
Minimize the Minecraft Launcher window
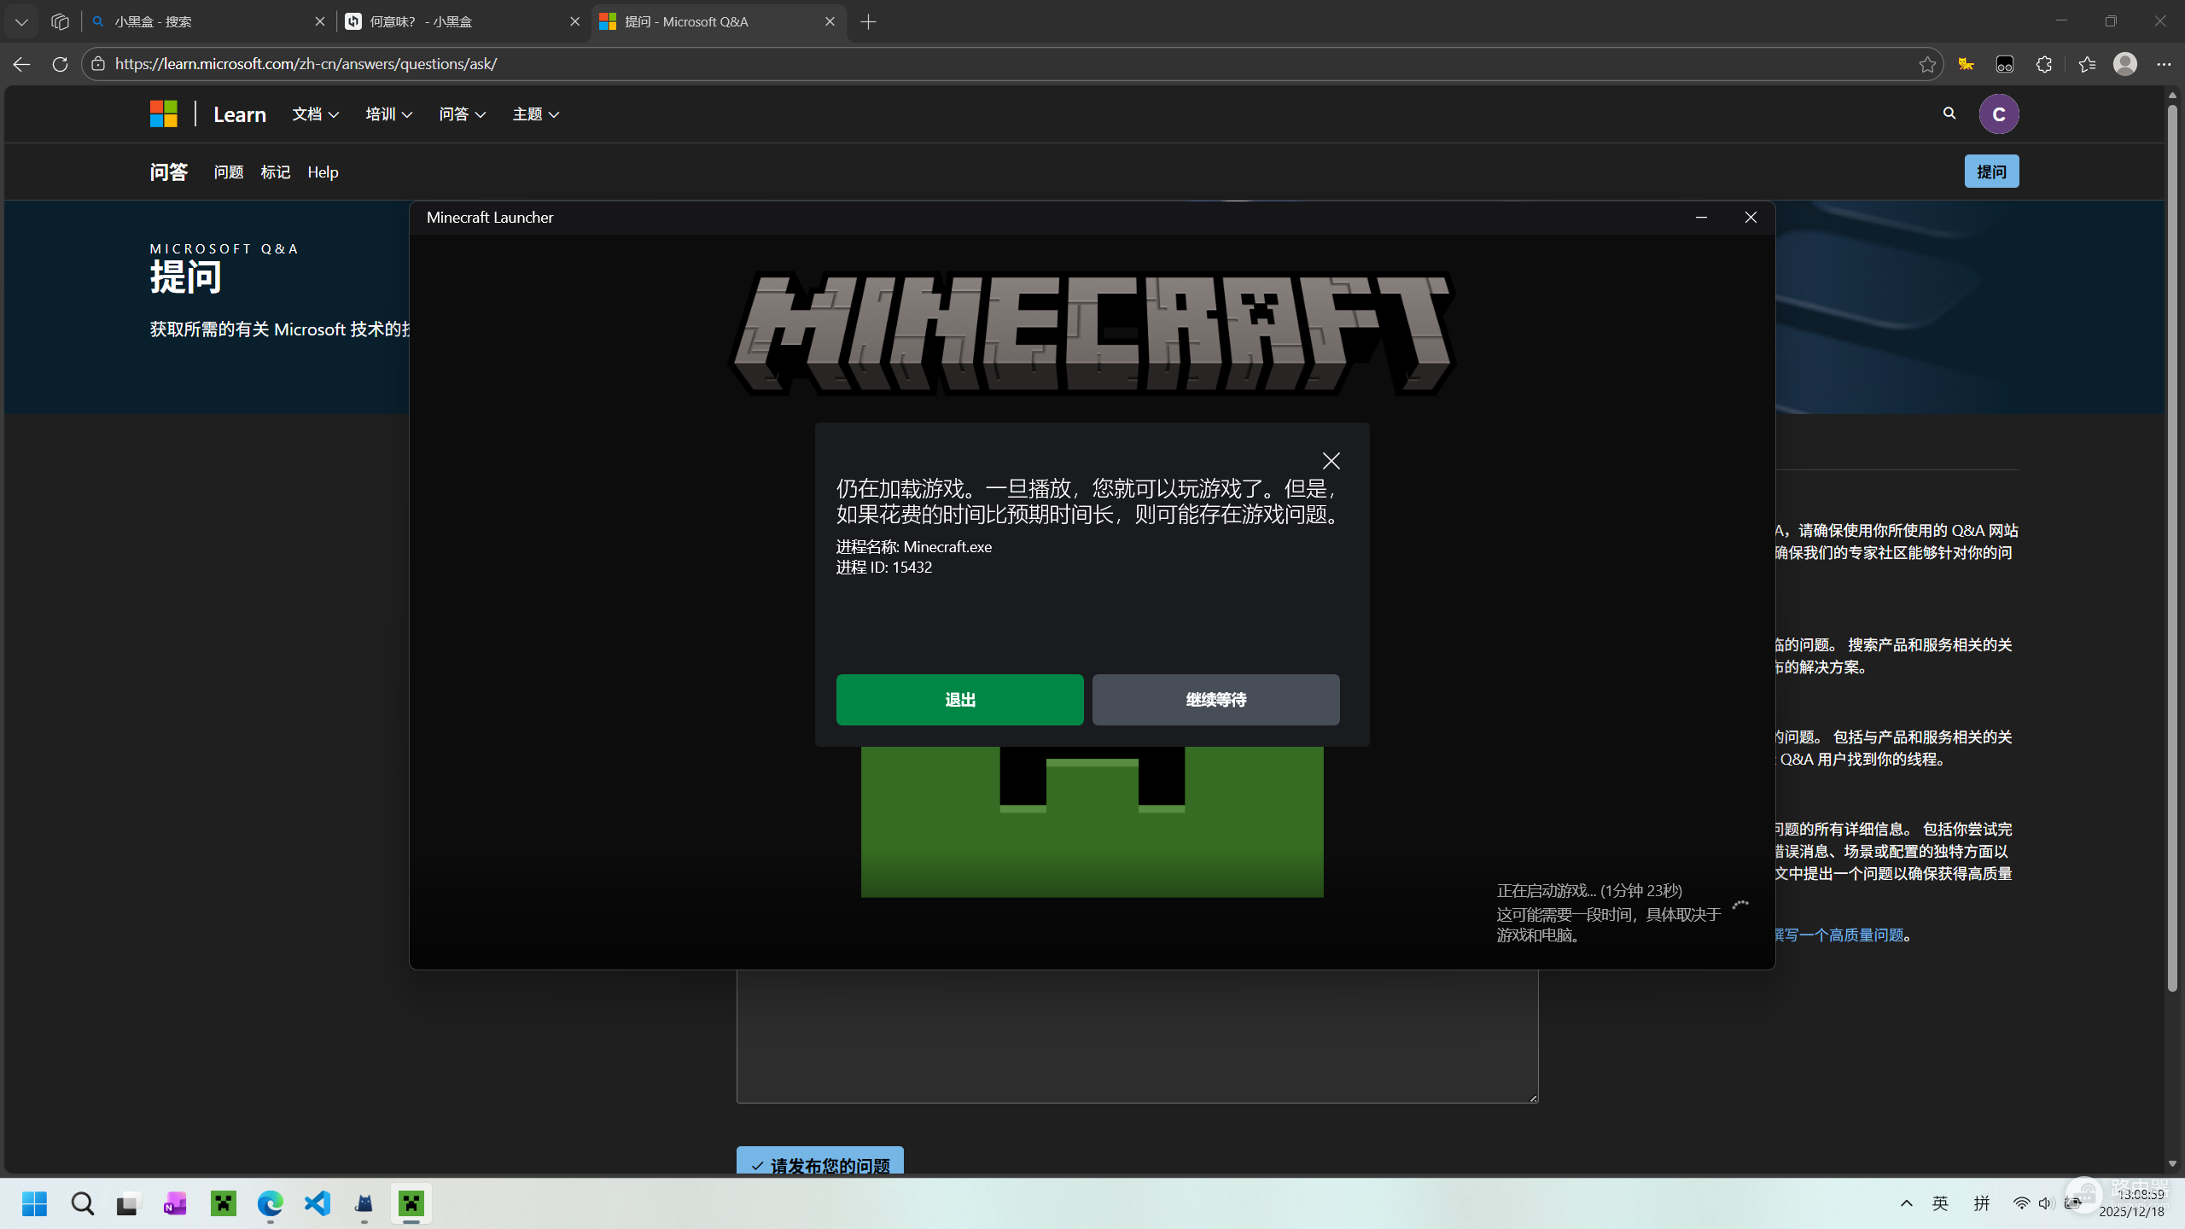(1701, 218)
